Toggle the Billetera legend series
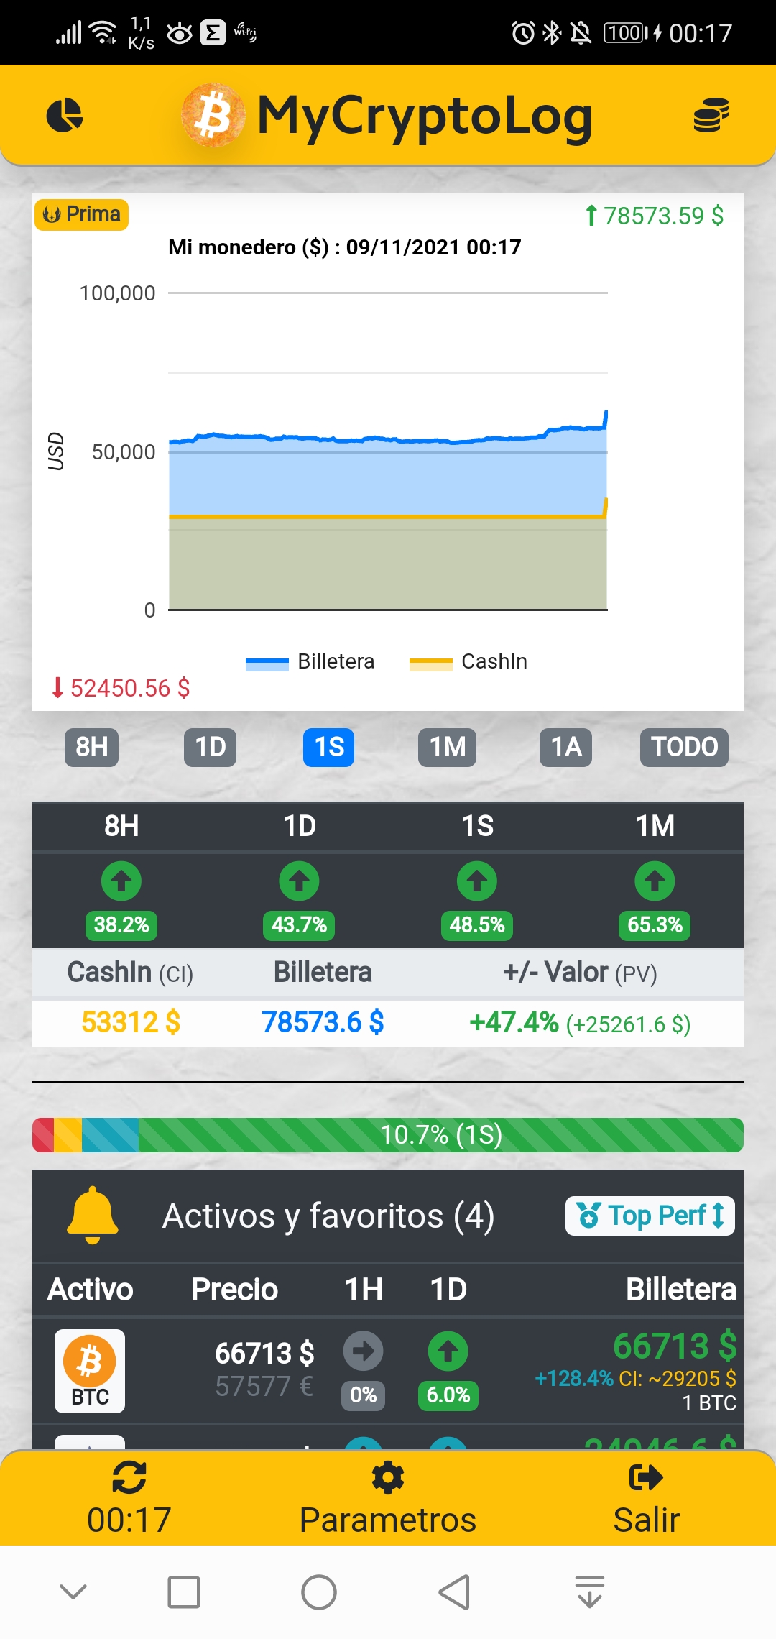This screenshot has height=1639, width=776. [310, 661]
